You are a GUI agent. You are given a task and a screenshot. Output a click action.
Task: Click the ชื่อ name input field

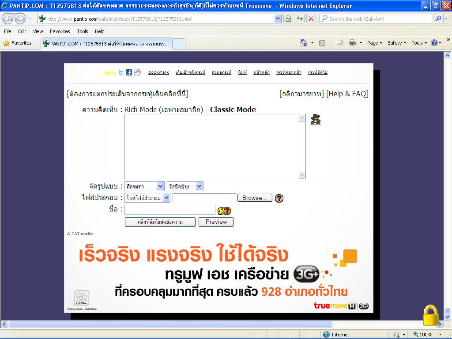(170, 210)
